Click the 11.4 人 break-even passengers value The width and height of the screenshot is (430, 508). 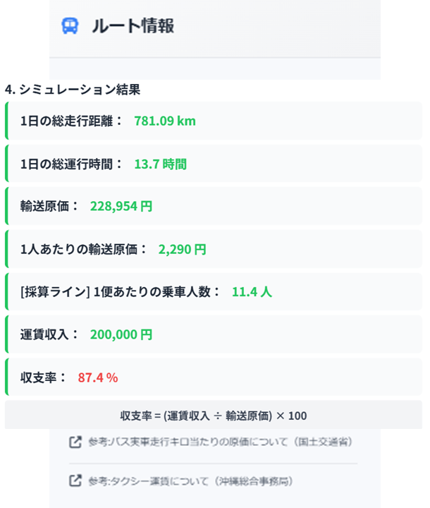click(252, 292)
